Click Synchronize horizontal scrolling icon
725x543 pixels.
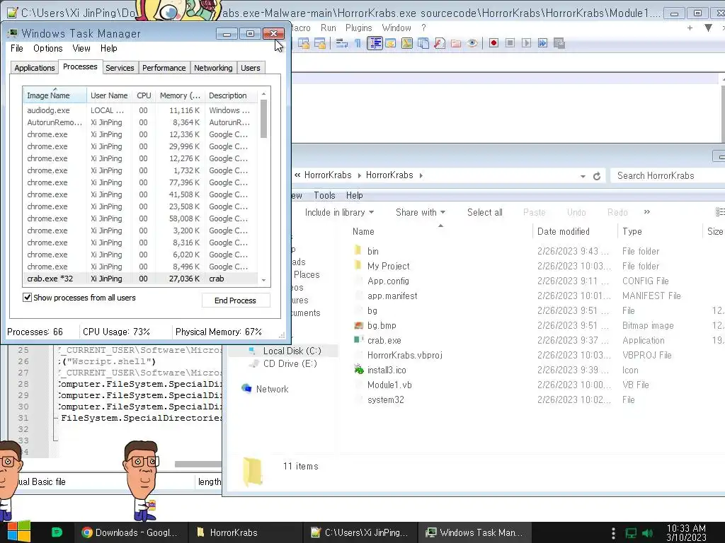click(x=320, y=43)
